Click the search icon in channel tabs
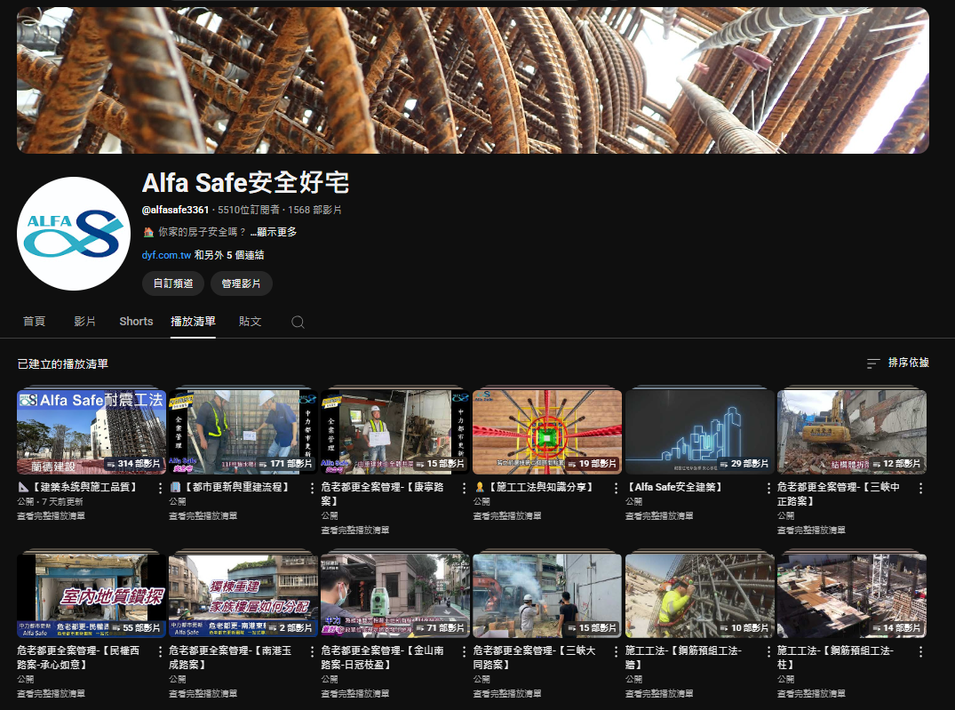 click(x=298, y=322)
